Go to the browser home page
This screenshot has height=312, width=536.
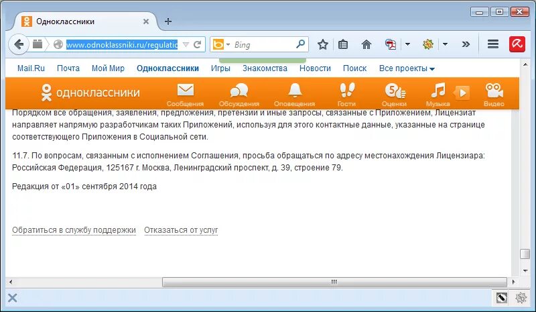pos(366,44)
